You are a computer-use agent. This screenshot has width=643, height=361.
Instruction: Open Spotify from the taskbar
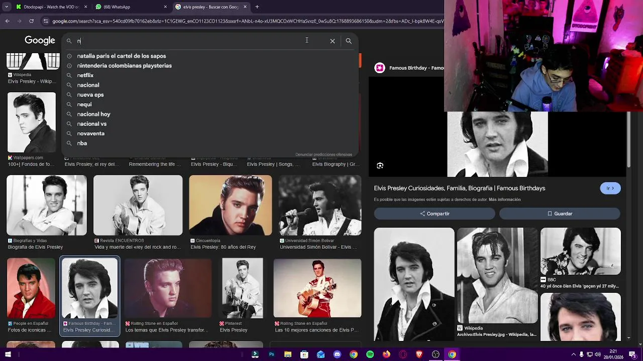(x=370, y=354)
